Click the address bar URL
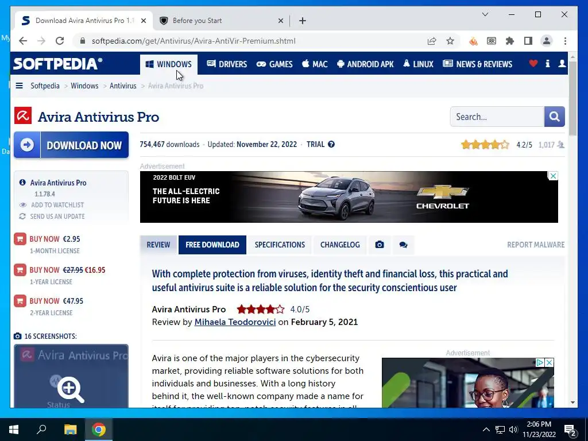 [x=194, y=41]
